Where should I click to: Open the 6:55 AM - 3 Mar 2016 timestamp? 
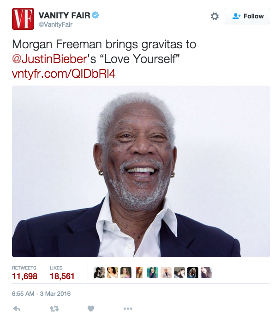(41, 293)
